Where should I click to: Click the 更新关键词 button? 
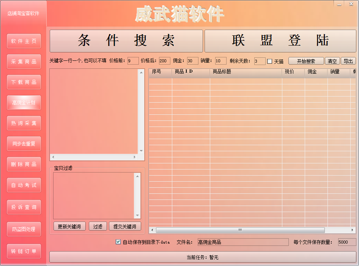click(69, 226)
